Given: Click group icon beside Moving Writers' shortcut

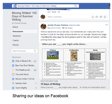Looking at the screenshot, I should [x=13, y=79].
